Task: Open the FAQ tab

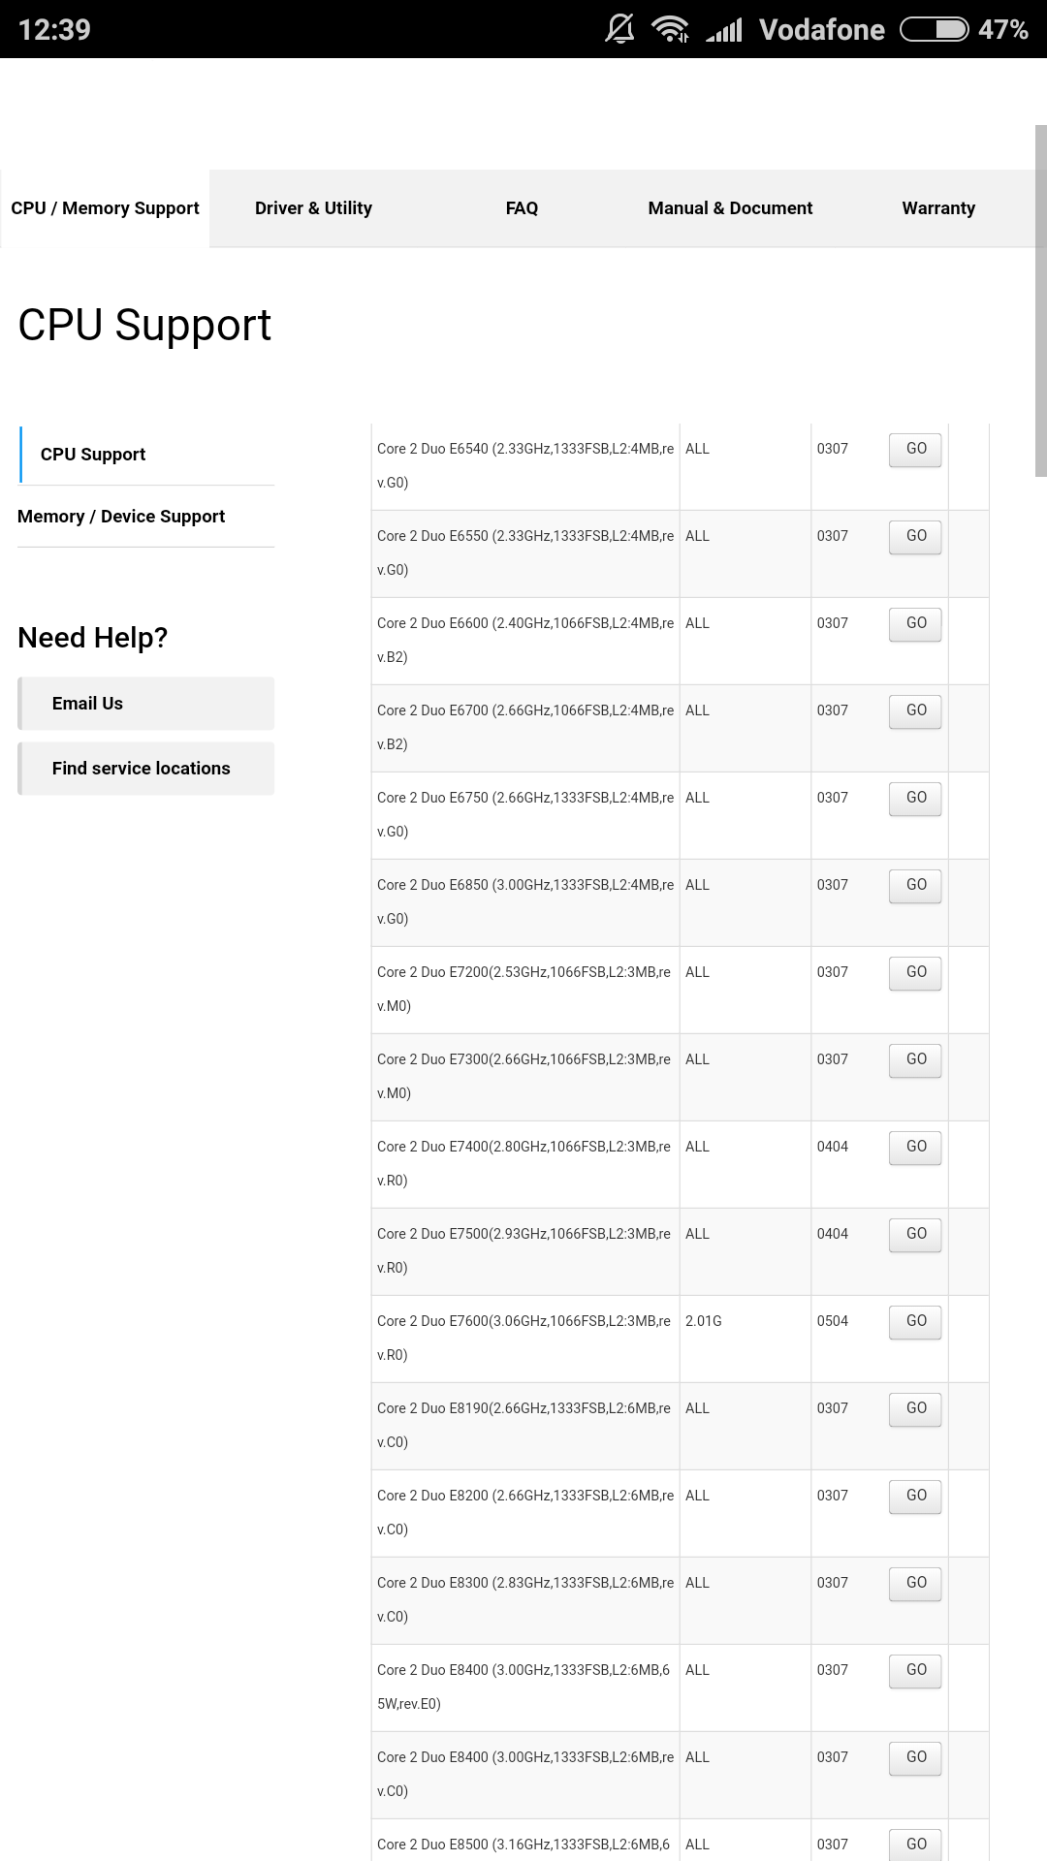Action: 522,207
